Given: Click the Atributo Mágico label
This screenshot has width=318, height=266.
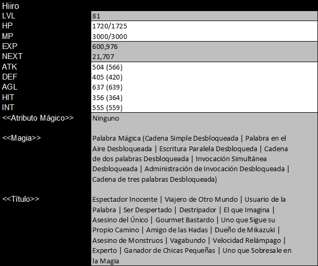Looking at the screenshot, I should (38, 118).
